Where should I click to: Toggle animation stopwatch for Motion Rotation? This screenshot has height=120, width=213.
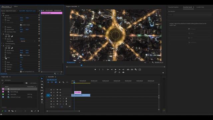coord(5,27)
